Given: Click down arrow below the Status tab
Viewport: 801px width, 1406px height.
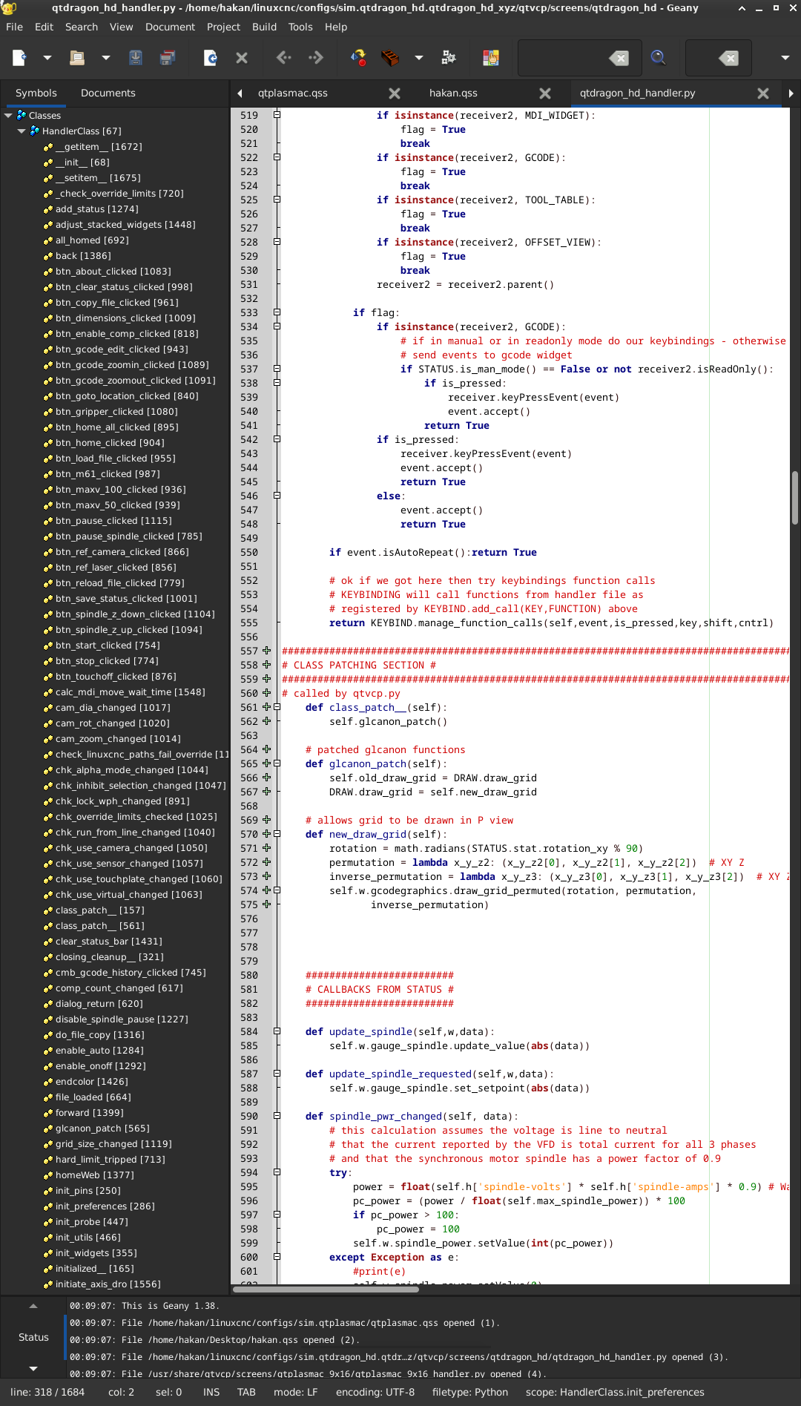Looking at the screenshot, I should click(x=33, y=1368).
